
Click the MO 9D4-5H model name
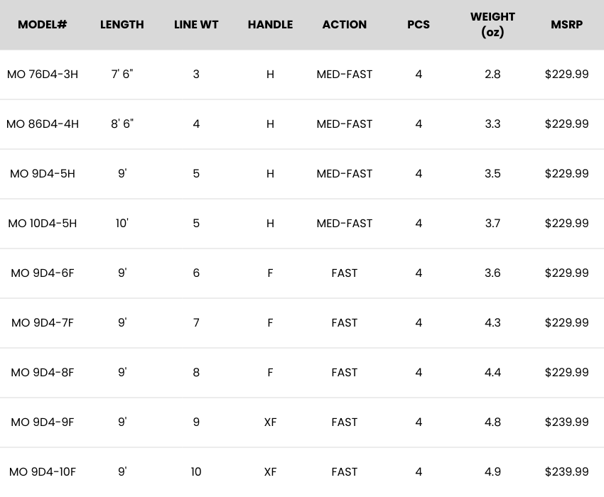click(43, 173)
